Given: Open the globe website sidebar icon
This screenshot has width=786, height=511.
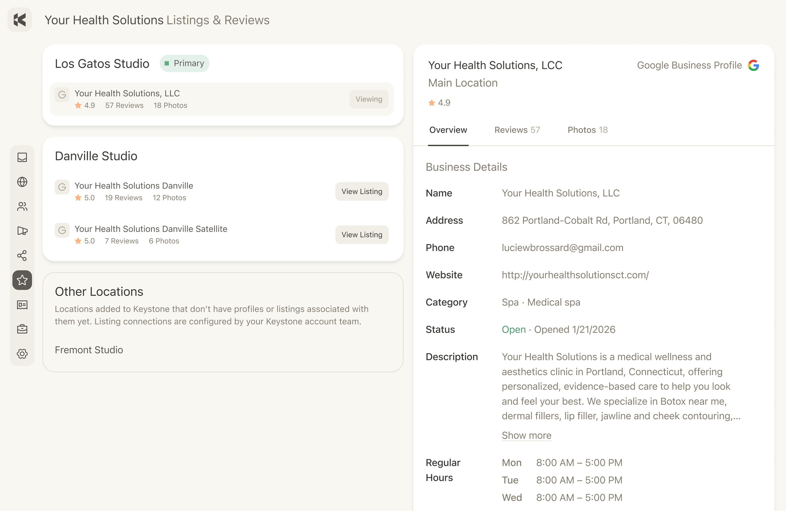Looking at the screenshot, I should pos(22,182).
